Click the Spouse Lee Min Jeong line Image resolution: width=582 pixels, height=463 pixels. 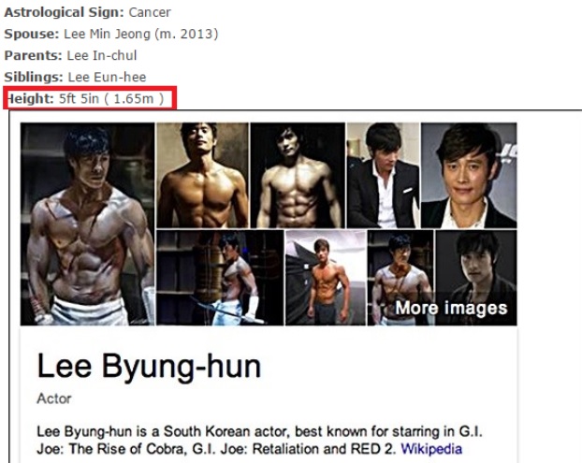click(x=111, y=34)
